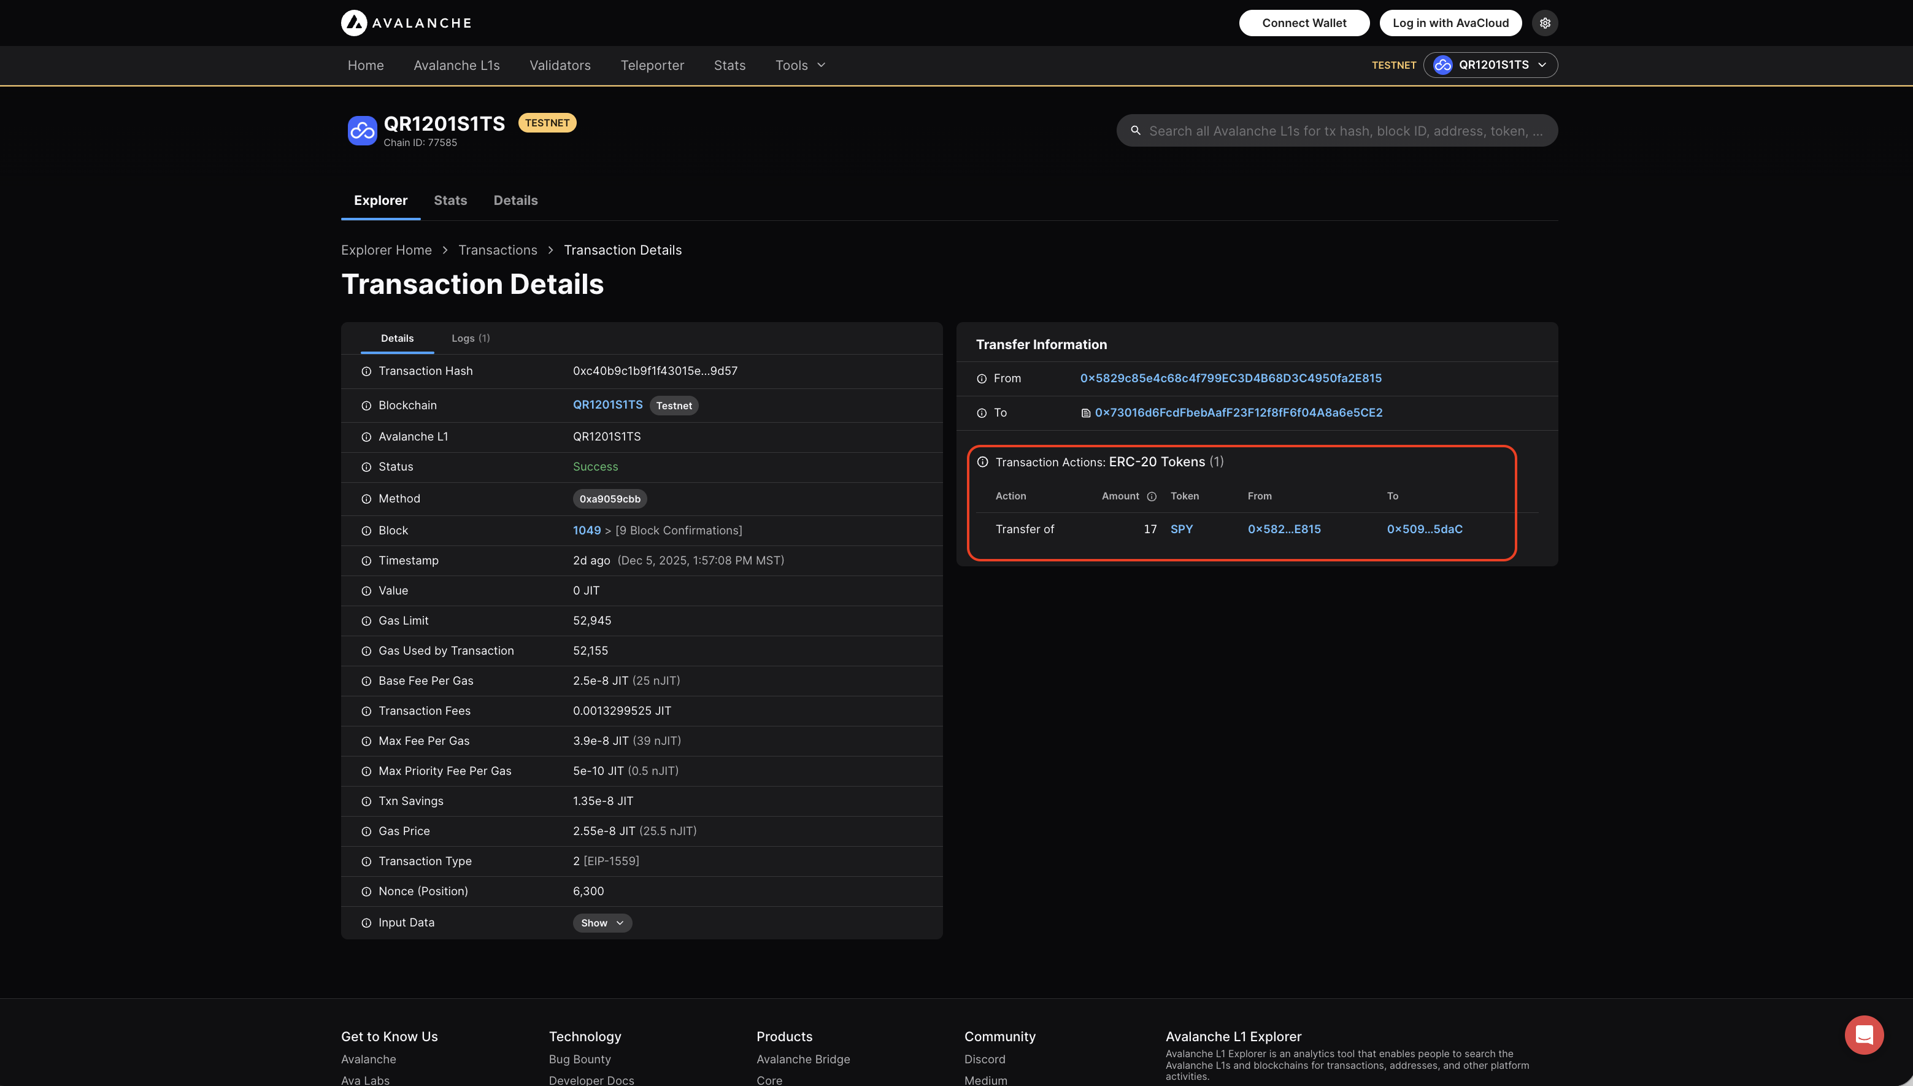
Task: Open block 1049 link
Action: pos(586,530)
